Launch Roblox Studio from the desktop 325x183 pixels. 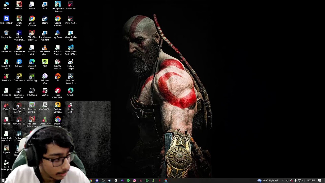click(x=71, y=108)
